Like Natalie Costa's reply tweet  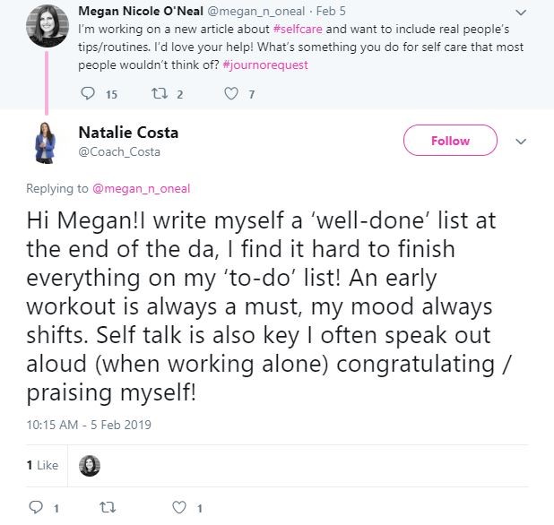point(179,507)
